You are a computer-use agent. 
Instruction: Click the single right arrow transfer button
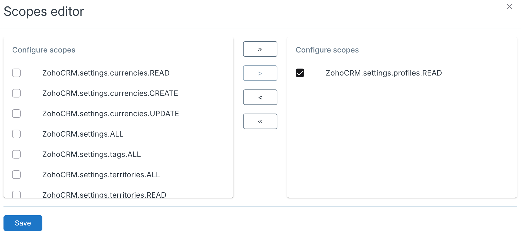260,73
